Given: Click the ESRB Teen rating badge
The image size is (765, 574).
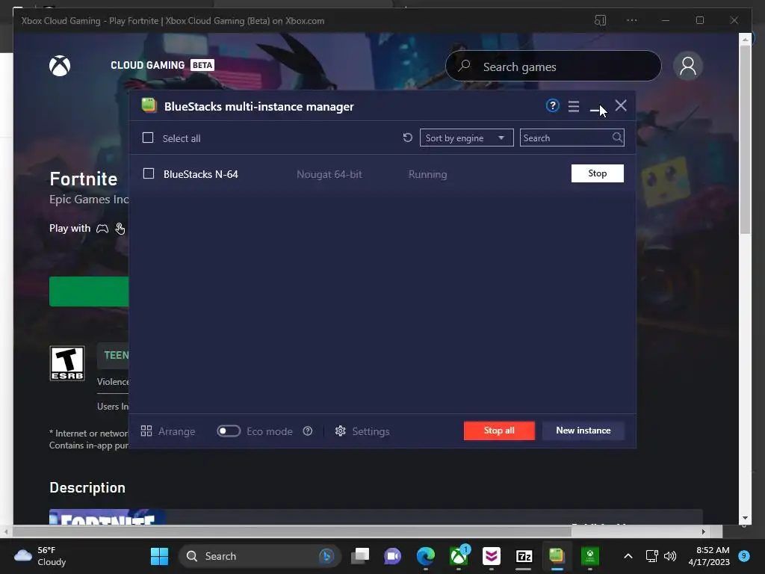Looking at the screenshot, I should pyautogui.click(x=67, y=363).
